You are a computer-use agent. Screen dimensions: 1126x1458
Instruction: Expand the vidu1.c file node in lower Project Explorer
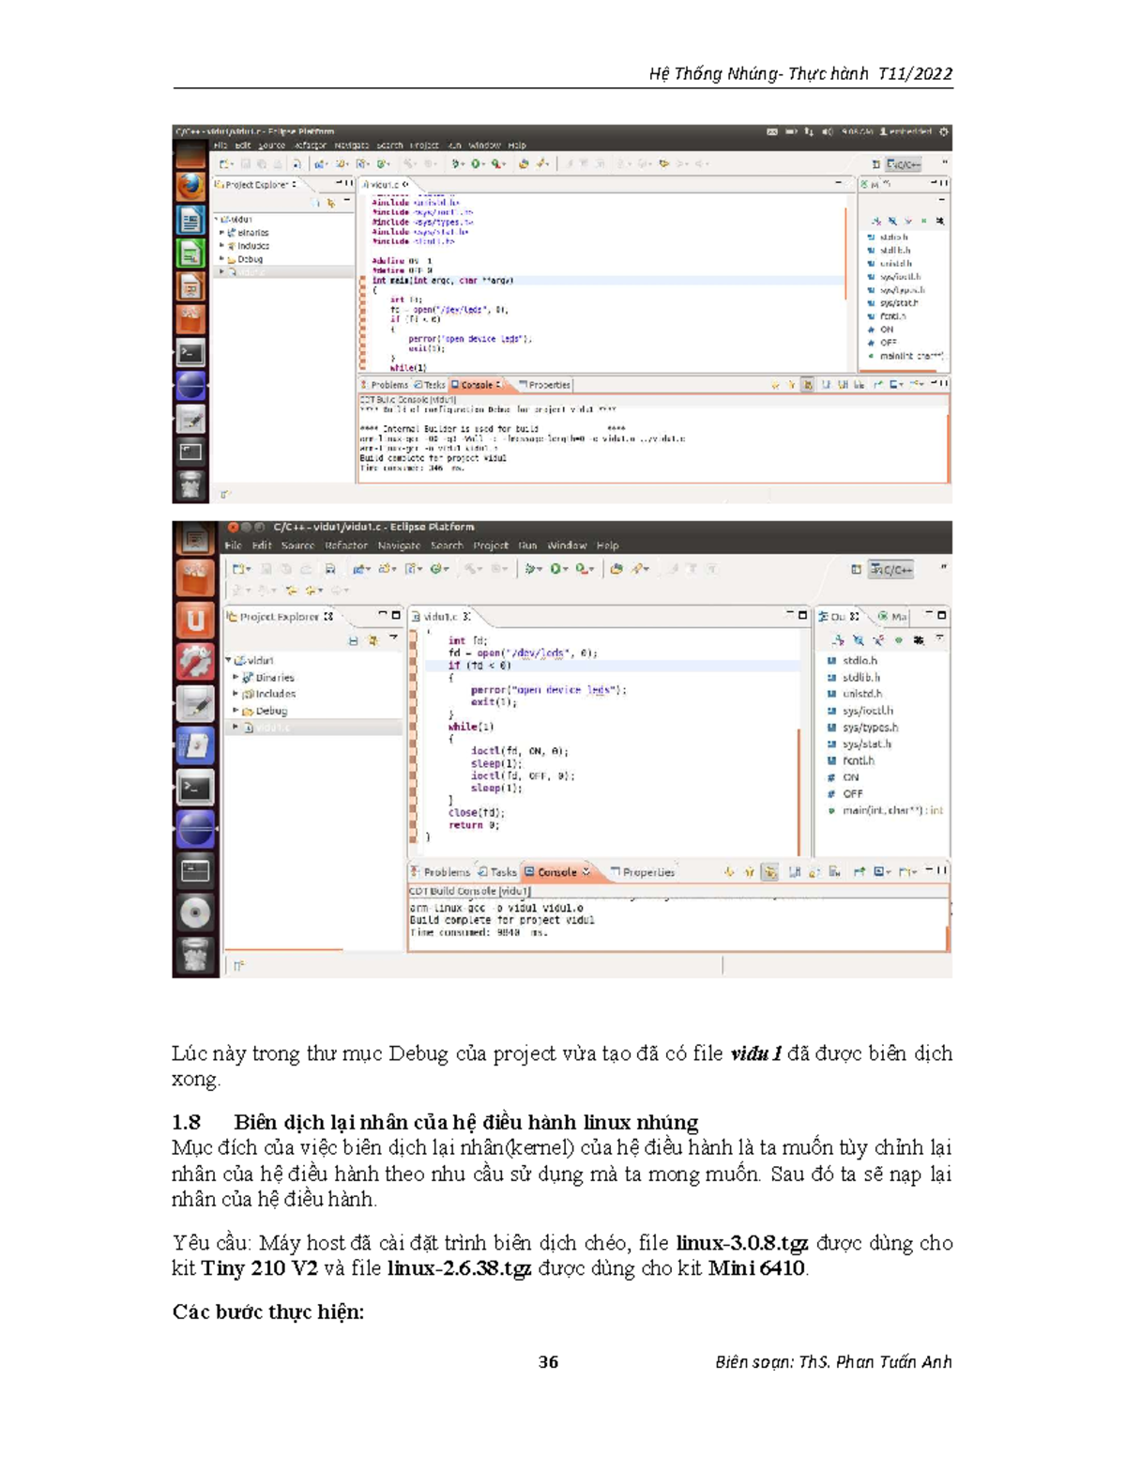click(x=236, y=728)
